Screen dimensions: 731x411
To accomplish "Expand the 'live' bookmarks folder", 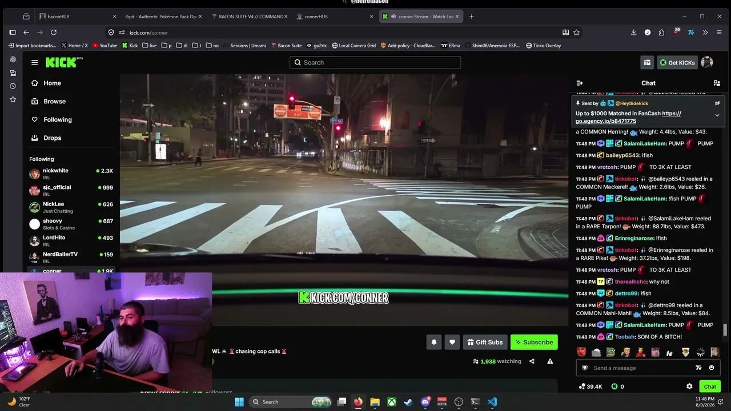I will (x=149, y=46).
